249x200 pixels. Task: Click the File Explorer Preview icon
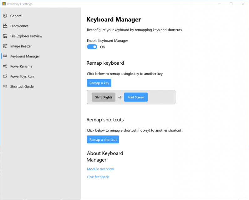5,36
